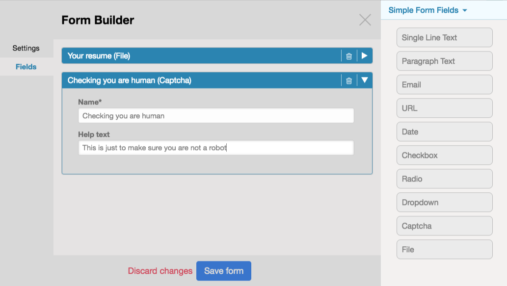Collapse the Checking you are human field
Screen dimensions: 507x286
click(365, 80)
